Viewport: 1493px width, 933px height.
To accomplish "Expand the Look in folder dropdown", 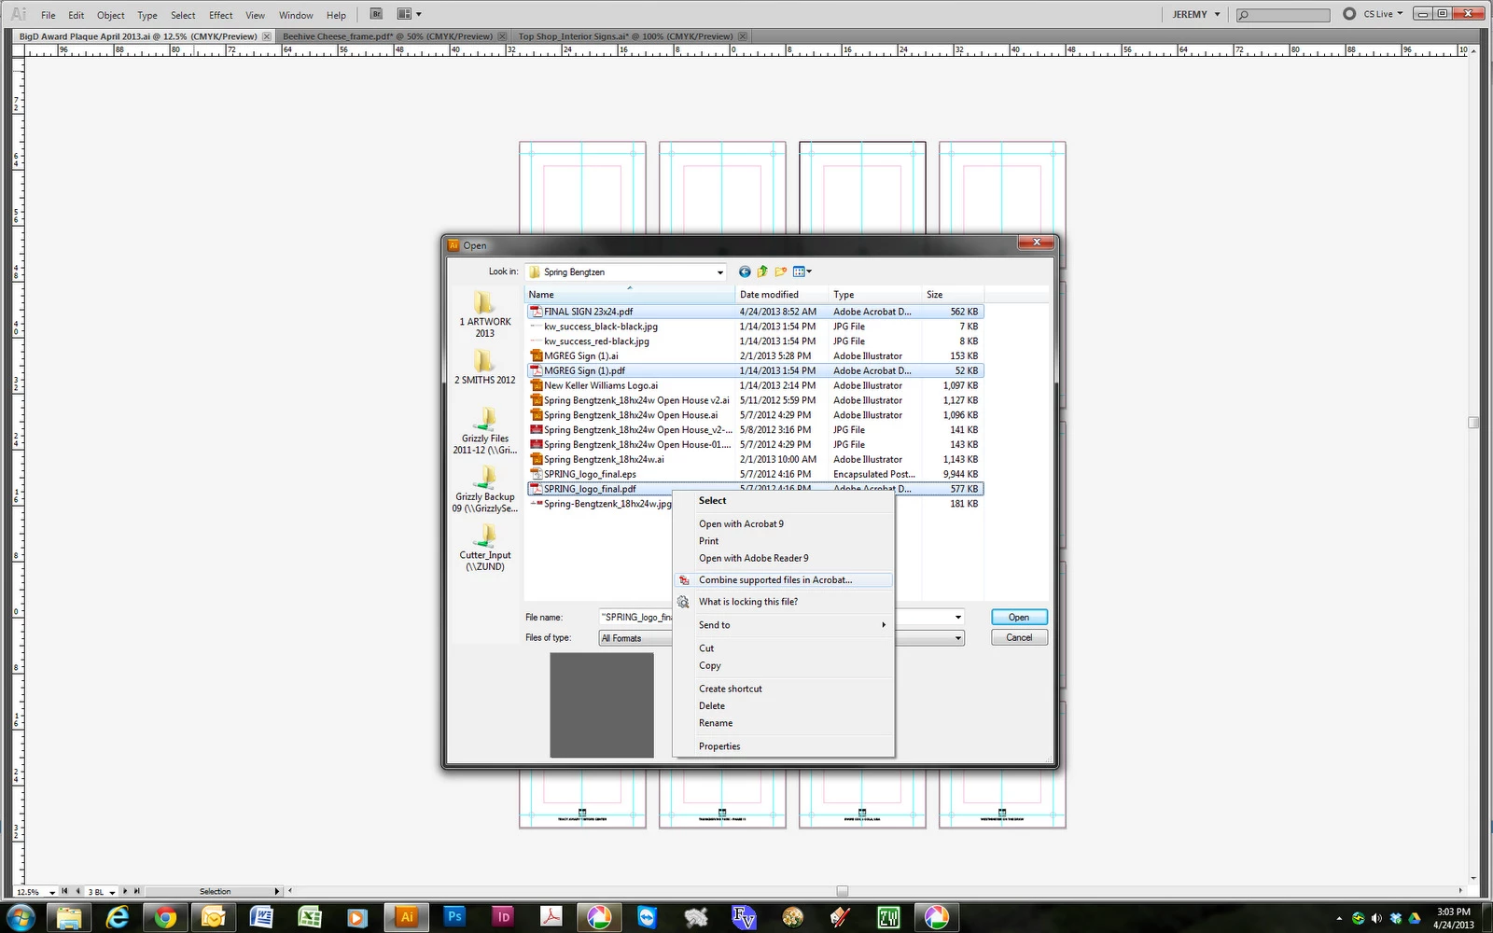I will pyautogui.click(x=719, y=272).
